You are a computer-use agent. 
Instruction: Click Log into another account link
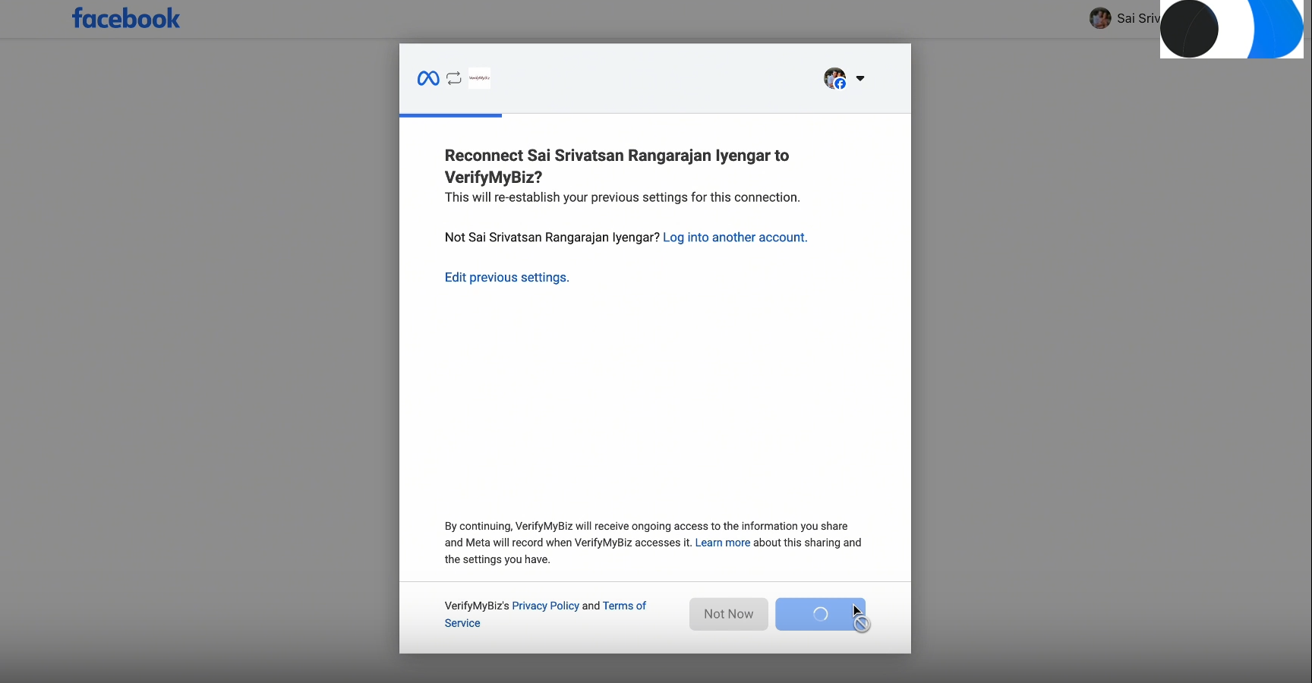tap(735, 238)
